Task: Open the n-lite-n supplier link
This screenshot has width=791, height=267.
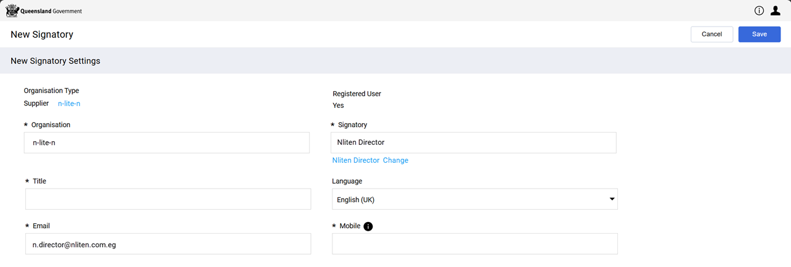Action: [69, 104]
